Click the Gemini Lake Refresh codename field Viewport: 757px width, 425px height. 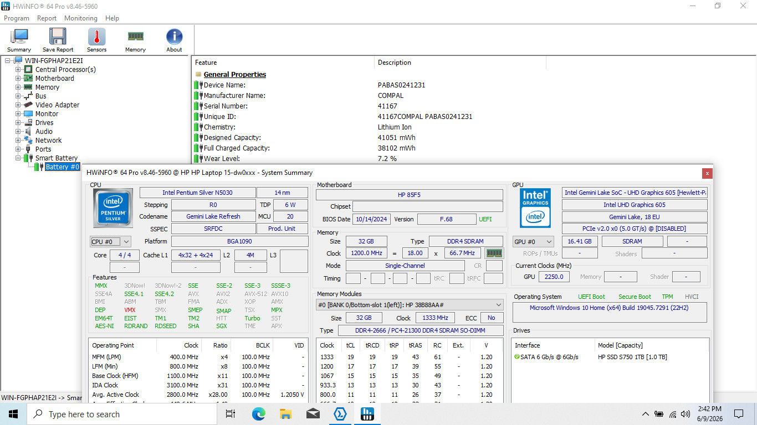[213, 216]
